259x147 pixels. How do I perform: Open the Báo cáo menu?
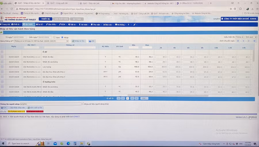tap(108, 24)
